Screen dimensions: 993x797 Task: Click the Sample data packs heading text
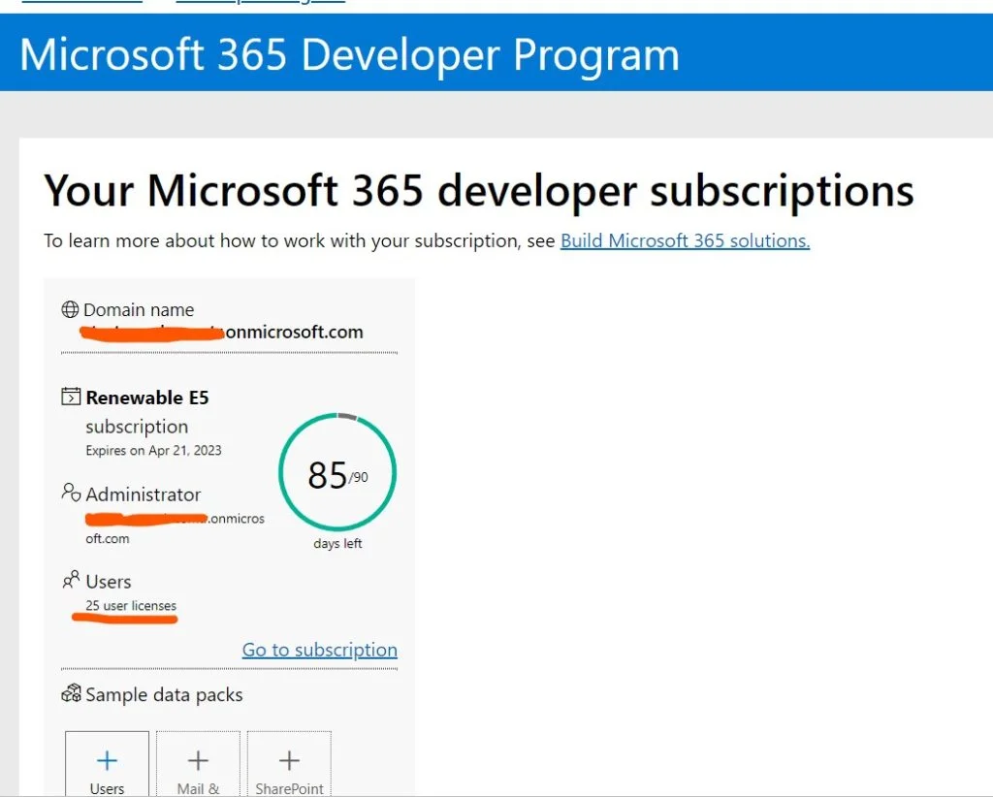[164, 695]
